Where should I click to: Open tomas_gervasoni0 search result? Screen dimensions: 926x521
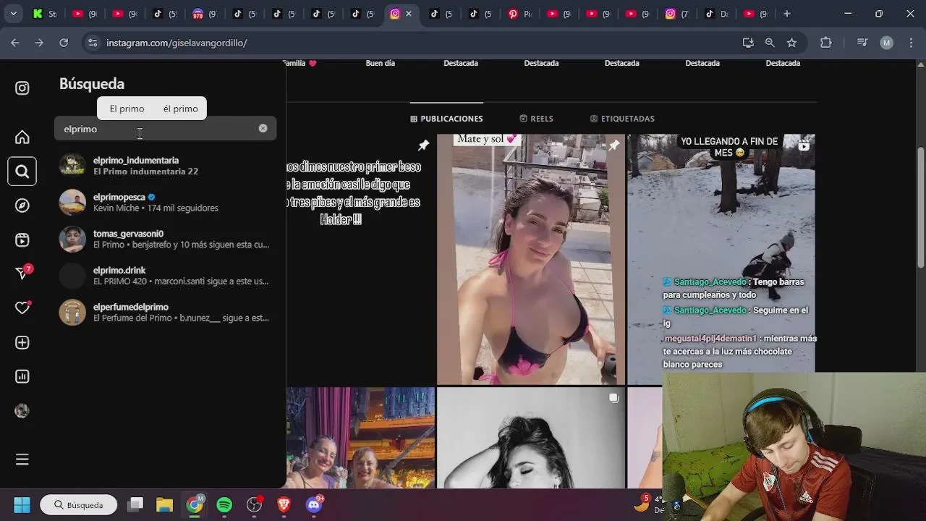point(165,239)
